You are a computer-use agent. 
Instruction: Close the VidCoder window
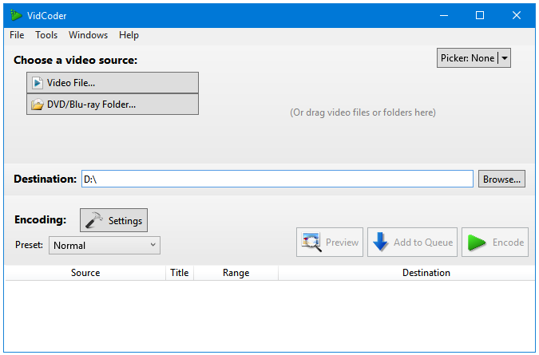tap(517, 15)
